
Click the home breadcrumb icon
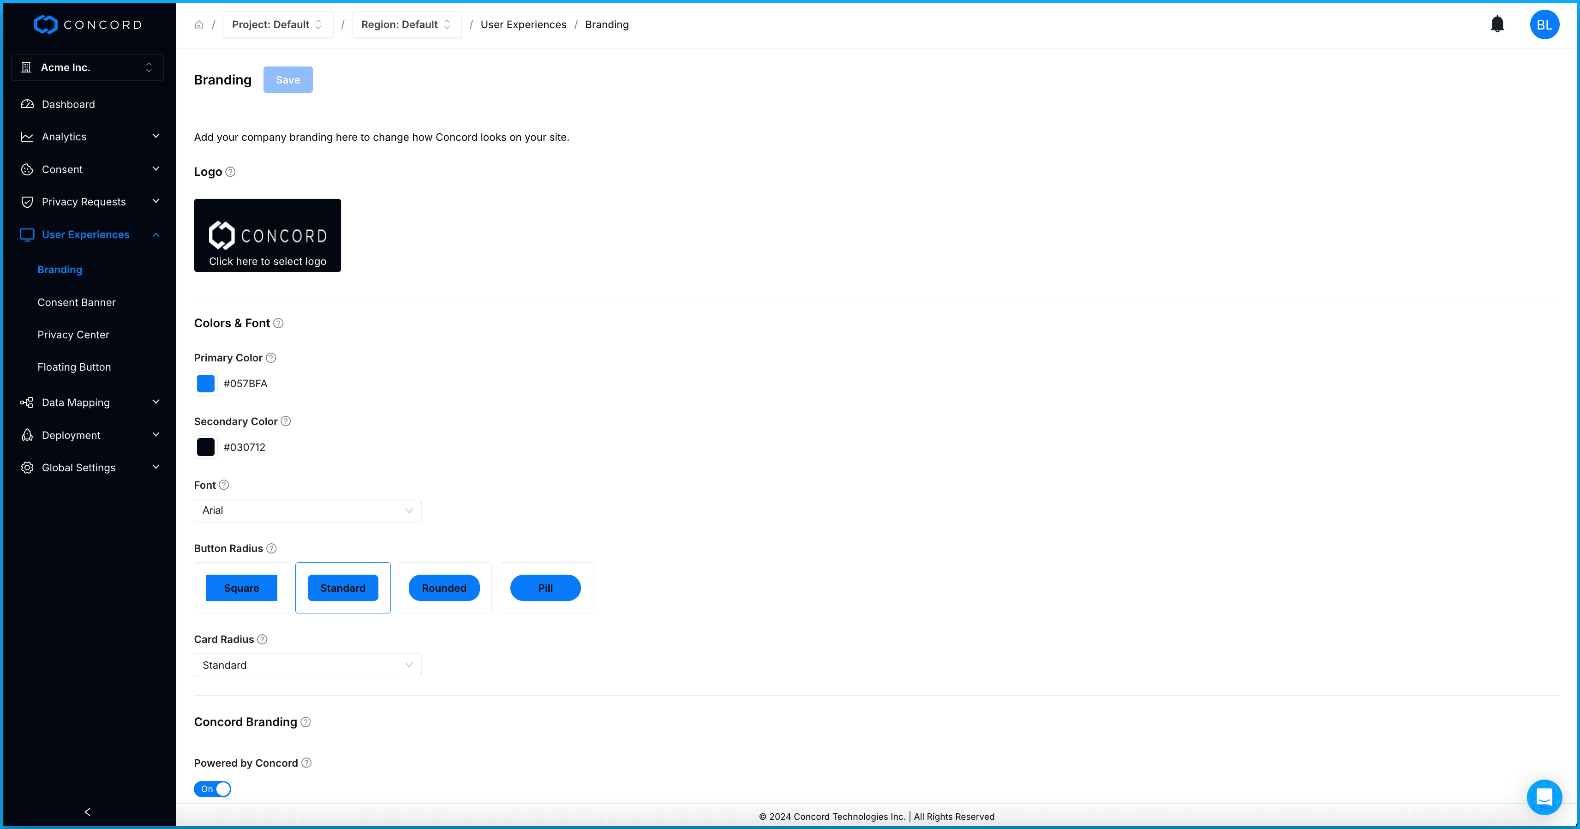click(x=199, y=24)
